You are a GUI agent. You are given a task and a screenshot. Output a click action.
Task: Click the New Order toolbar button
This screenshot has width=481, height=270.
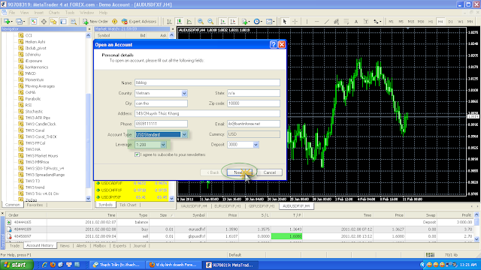click(95, 22)
